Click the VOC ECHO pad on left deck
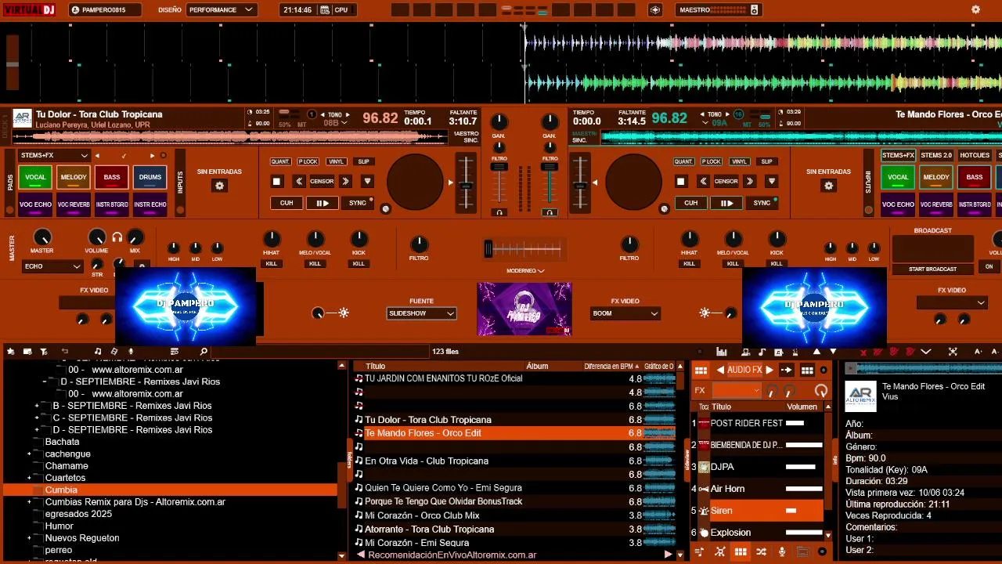This screenshot has height=564, width=1002. click(x=35, y=204)
